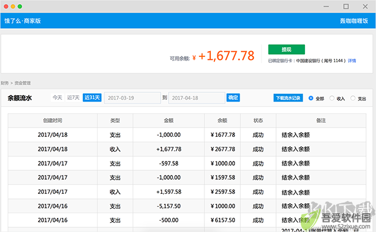Select the 今天 date filter
Image resolution: width=376 pixels, height=232 pixels.
point(58,97)
